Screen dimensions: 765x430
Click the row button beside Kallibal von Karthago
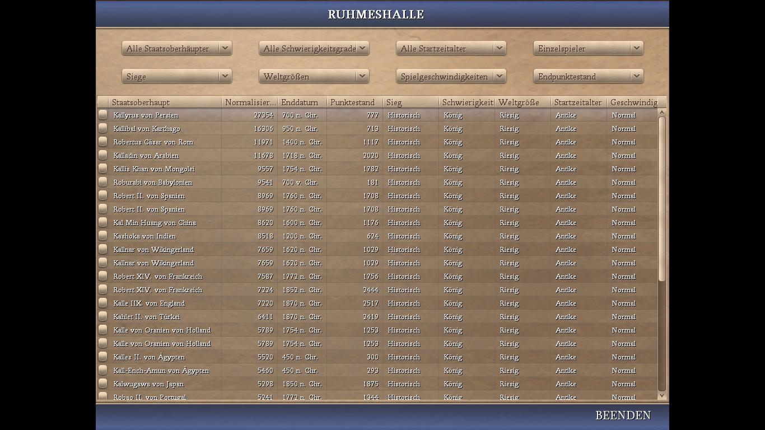[x=102, y=128]
